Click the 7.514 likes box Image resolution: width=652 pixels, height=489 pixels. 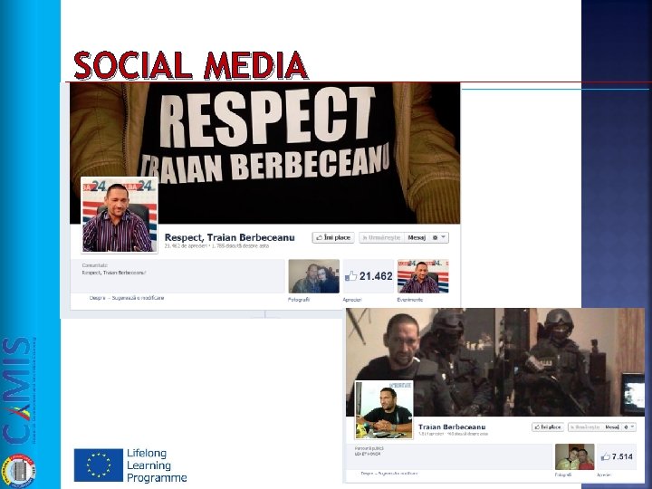tap(617, 456)
